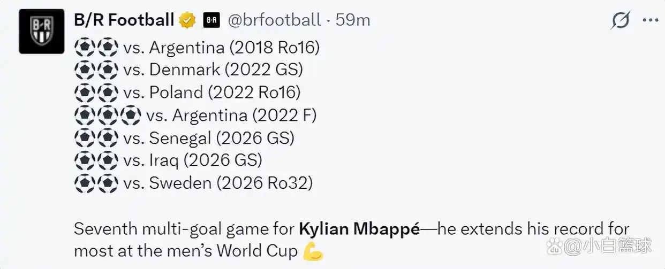This screenshot has width=665, height=269.
Task: Click the flexed biceps emoji
Action: click(314, 251)
